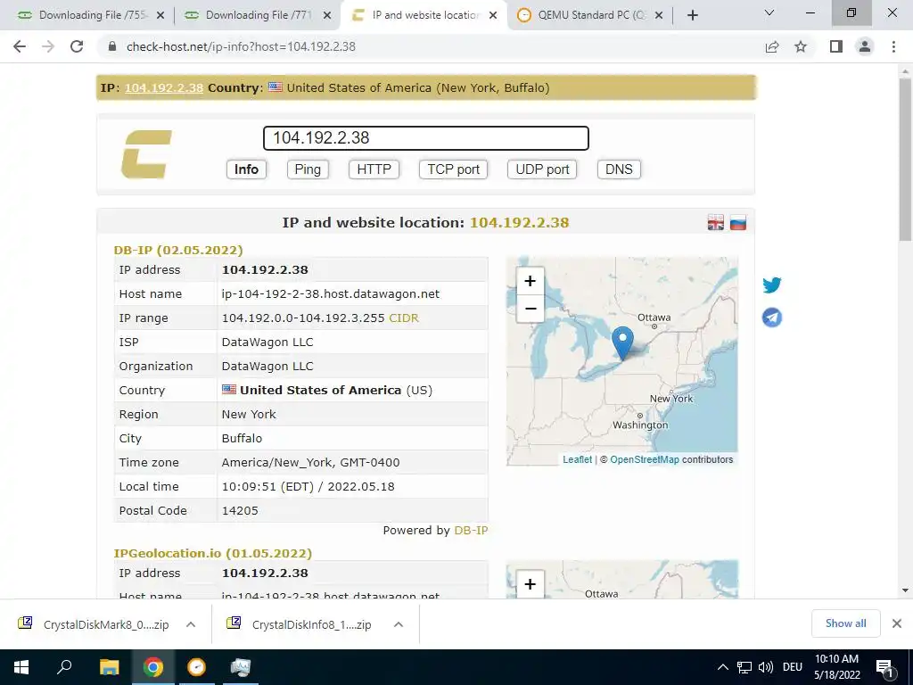Share this page via share icon
Viewport: 913px width, 685px height.
[x=772, y=46]
